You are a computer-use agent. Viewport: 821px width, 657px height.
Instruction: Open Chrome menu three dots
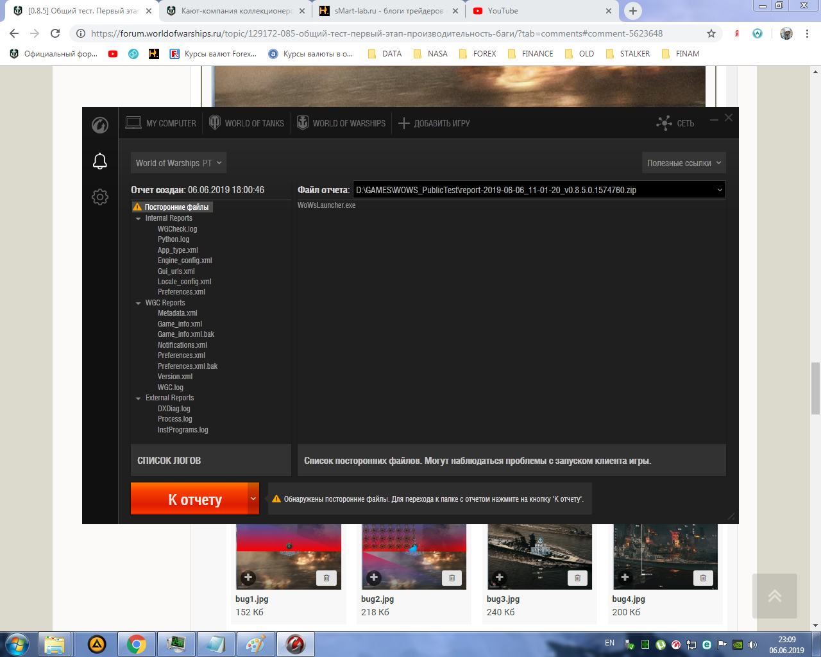pos(808,33)
